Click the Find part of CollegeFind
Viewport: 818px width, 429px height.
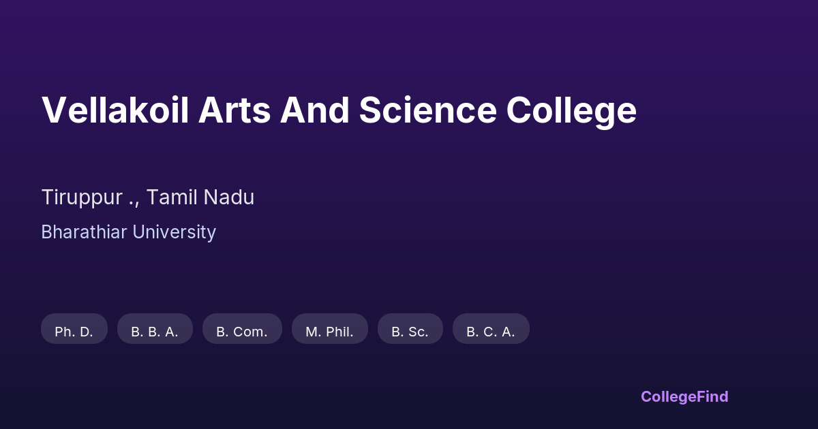pyautogui.click(x=714, y=396)
